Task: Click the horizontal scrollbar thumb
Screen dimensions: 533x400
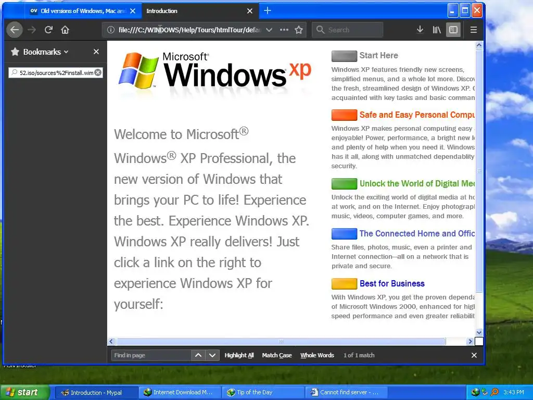Action: 281,341
